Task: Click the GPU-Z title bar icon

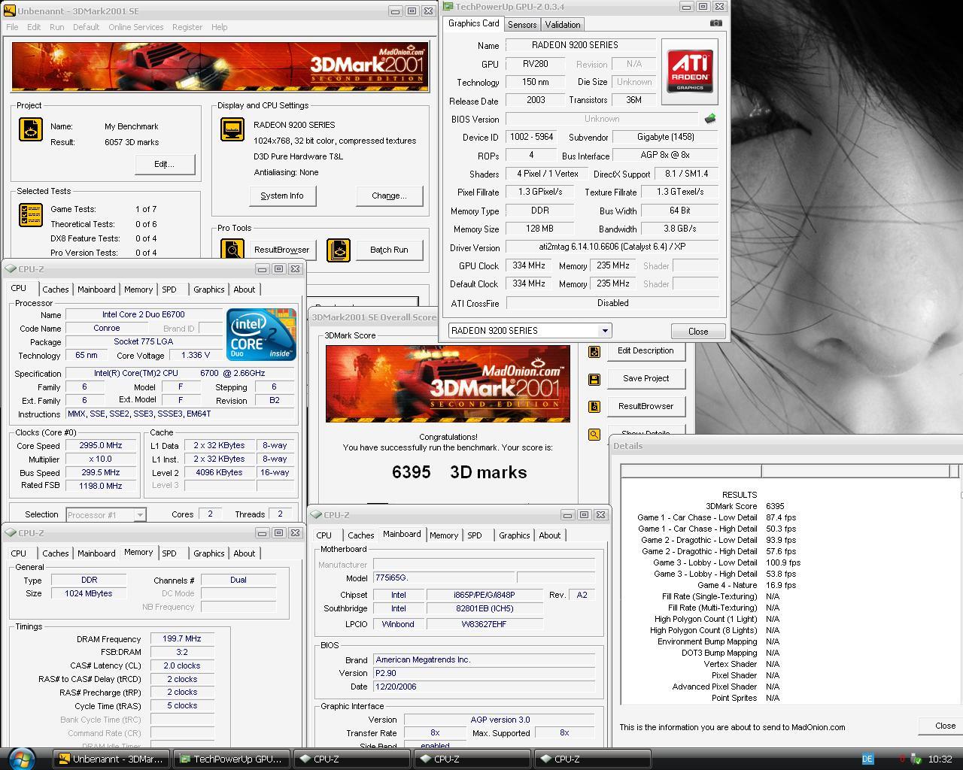Action: click(x=448, y=6)
